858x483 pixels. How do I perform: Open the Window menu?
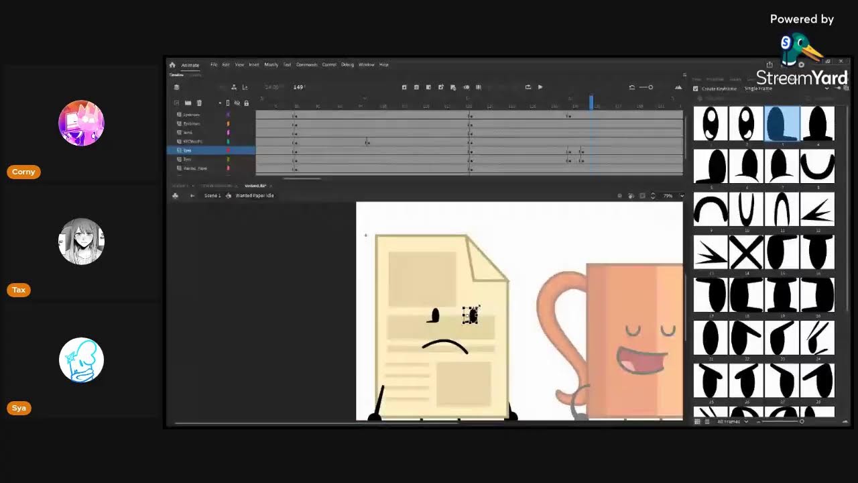[366, 65]
